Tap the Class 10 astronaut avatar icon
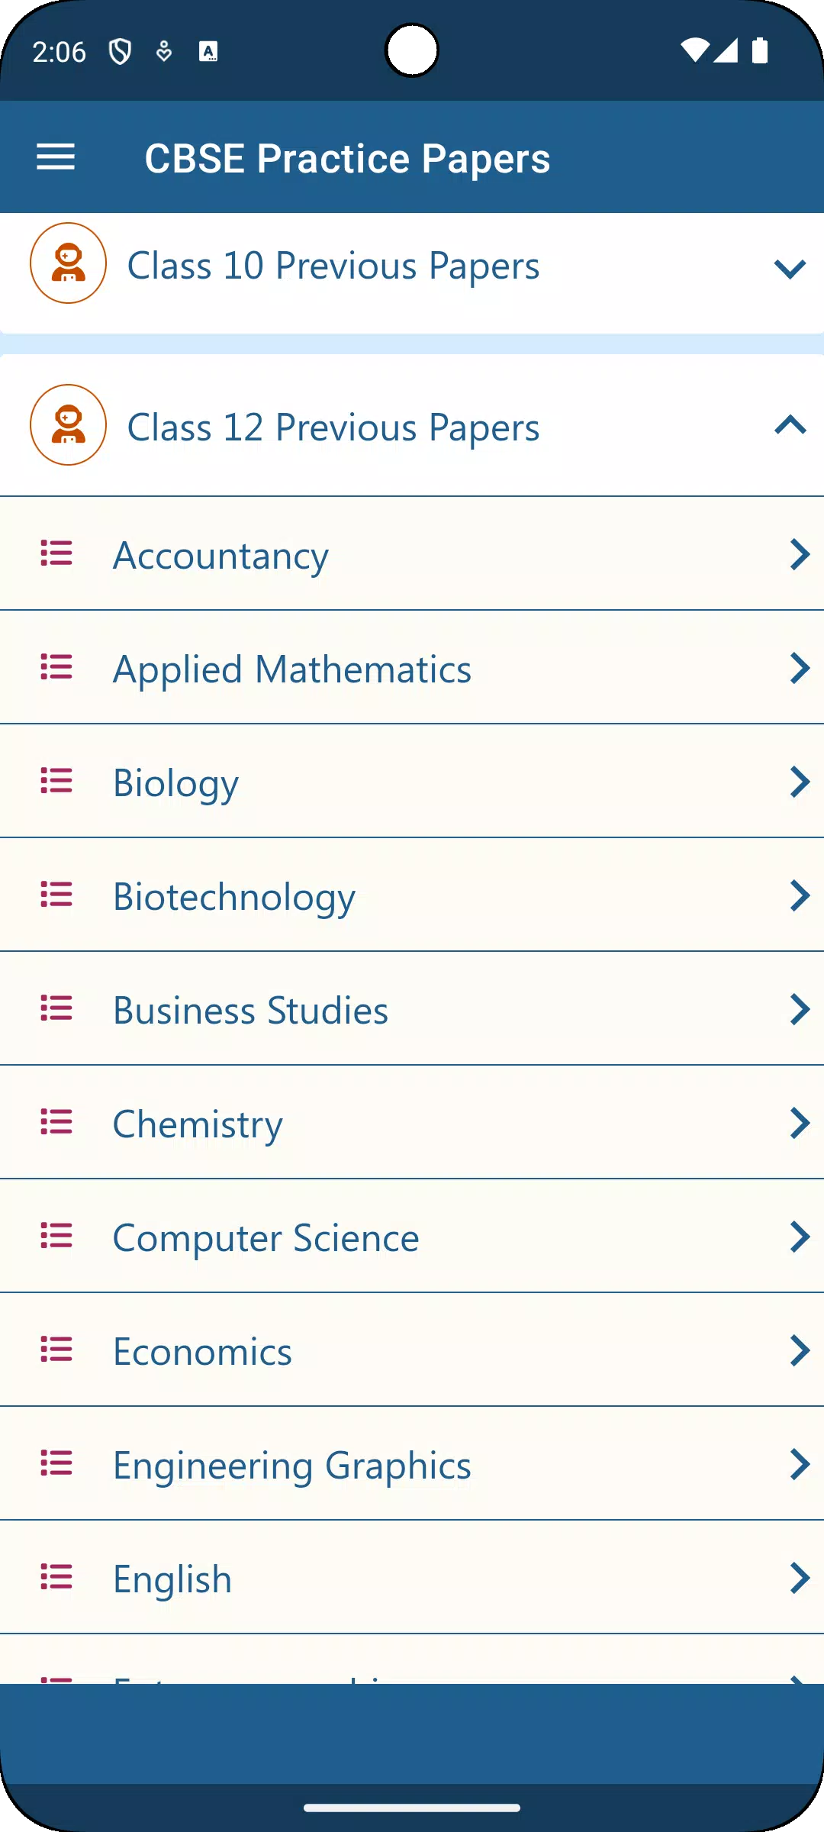The width and height of the screenshot is (824, 1832). (68, 263)
